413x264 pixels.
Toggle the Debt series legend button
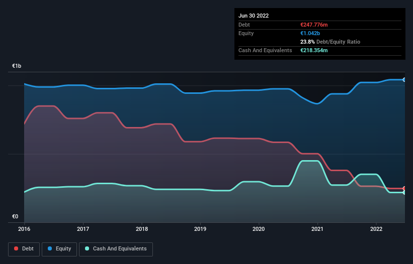24,249
